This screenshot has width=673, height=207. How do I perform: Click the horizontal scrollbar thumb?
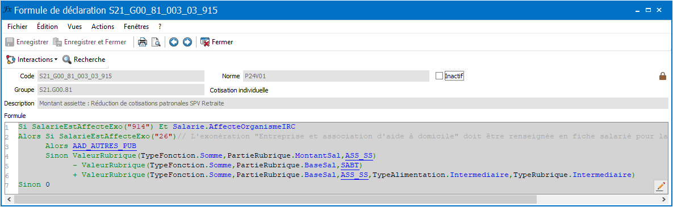[275, 199]
